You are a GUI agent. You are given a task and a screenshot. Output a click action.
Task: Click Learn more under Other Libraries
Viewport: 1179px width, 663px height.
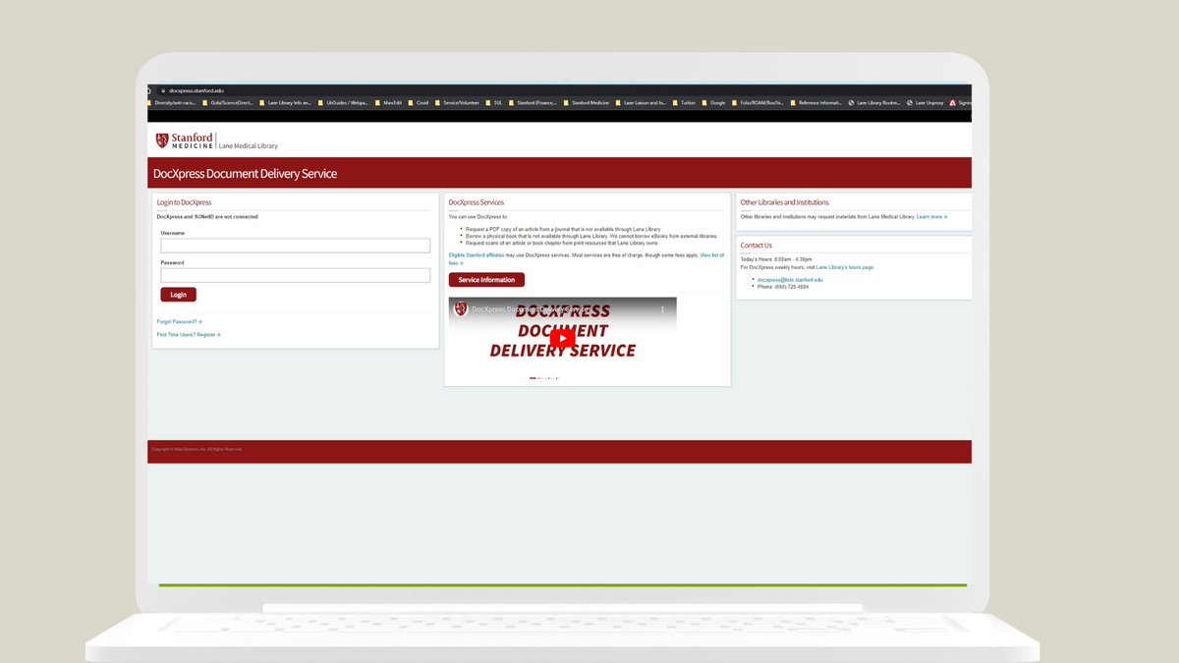[x=931, y=216]
